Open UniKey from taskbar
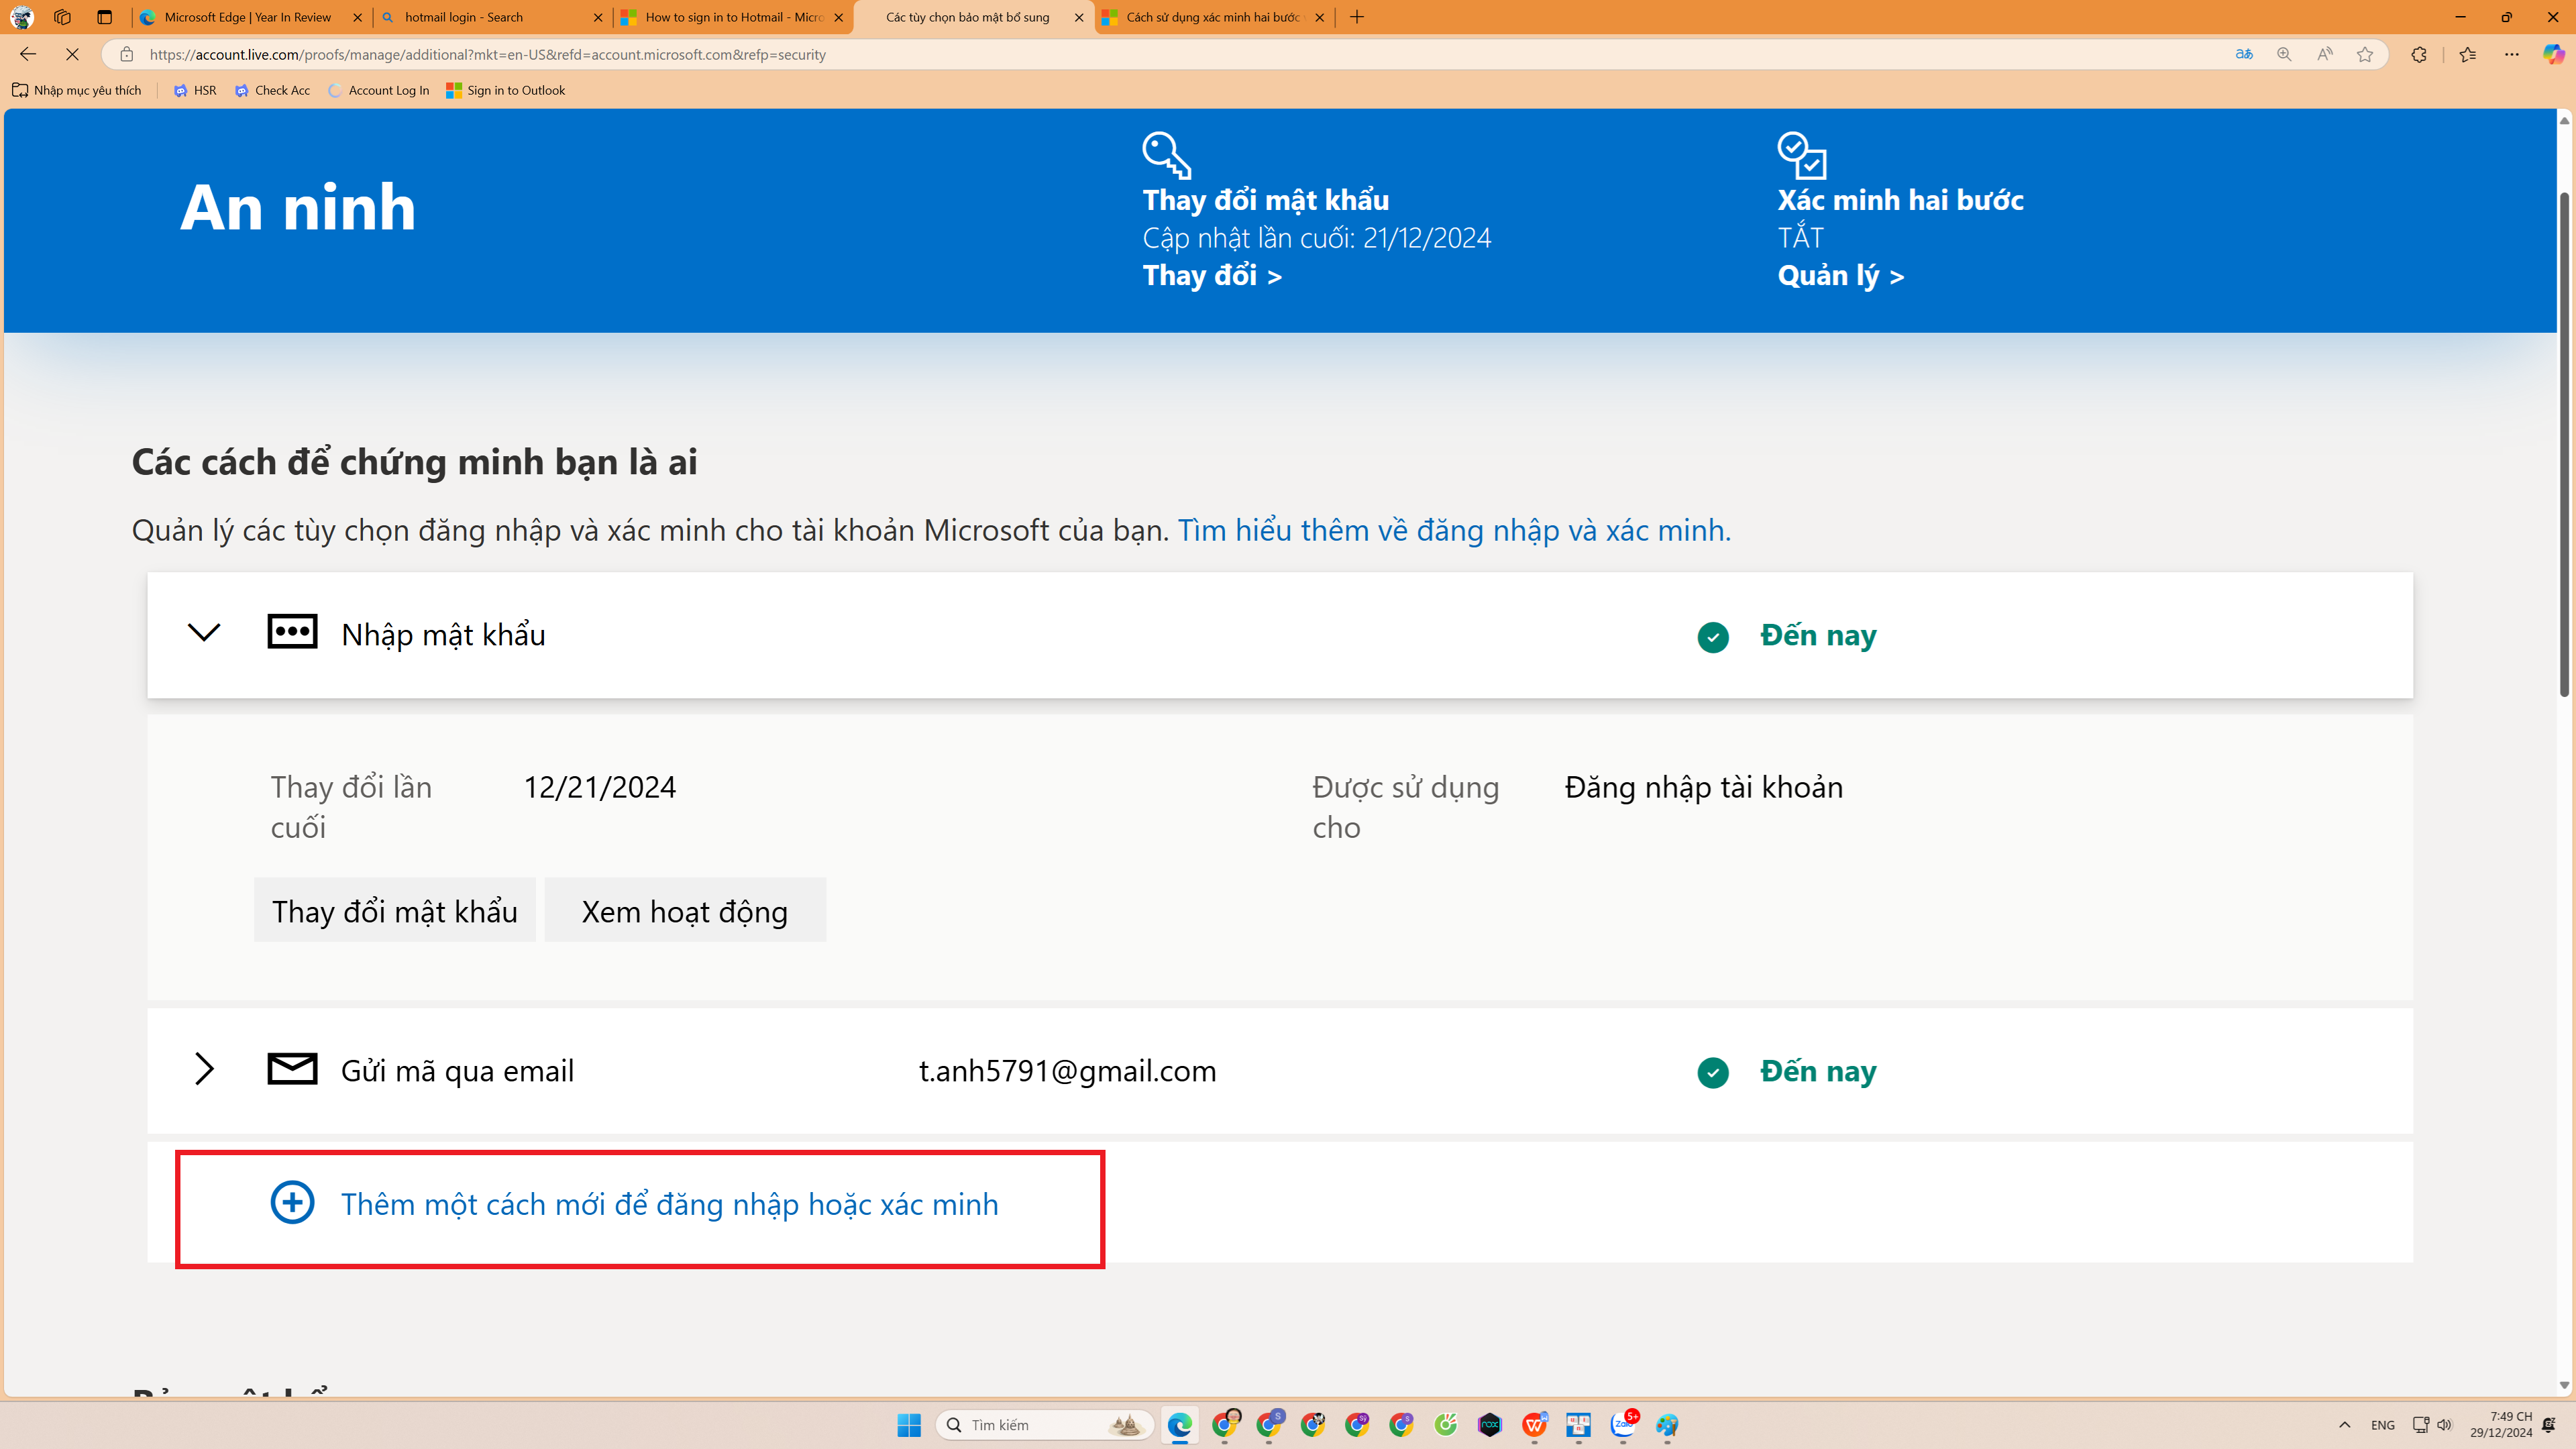Viewport: 2576px width, 1449px height. [1579, 1425]
